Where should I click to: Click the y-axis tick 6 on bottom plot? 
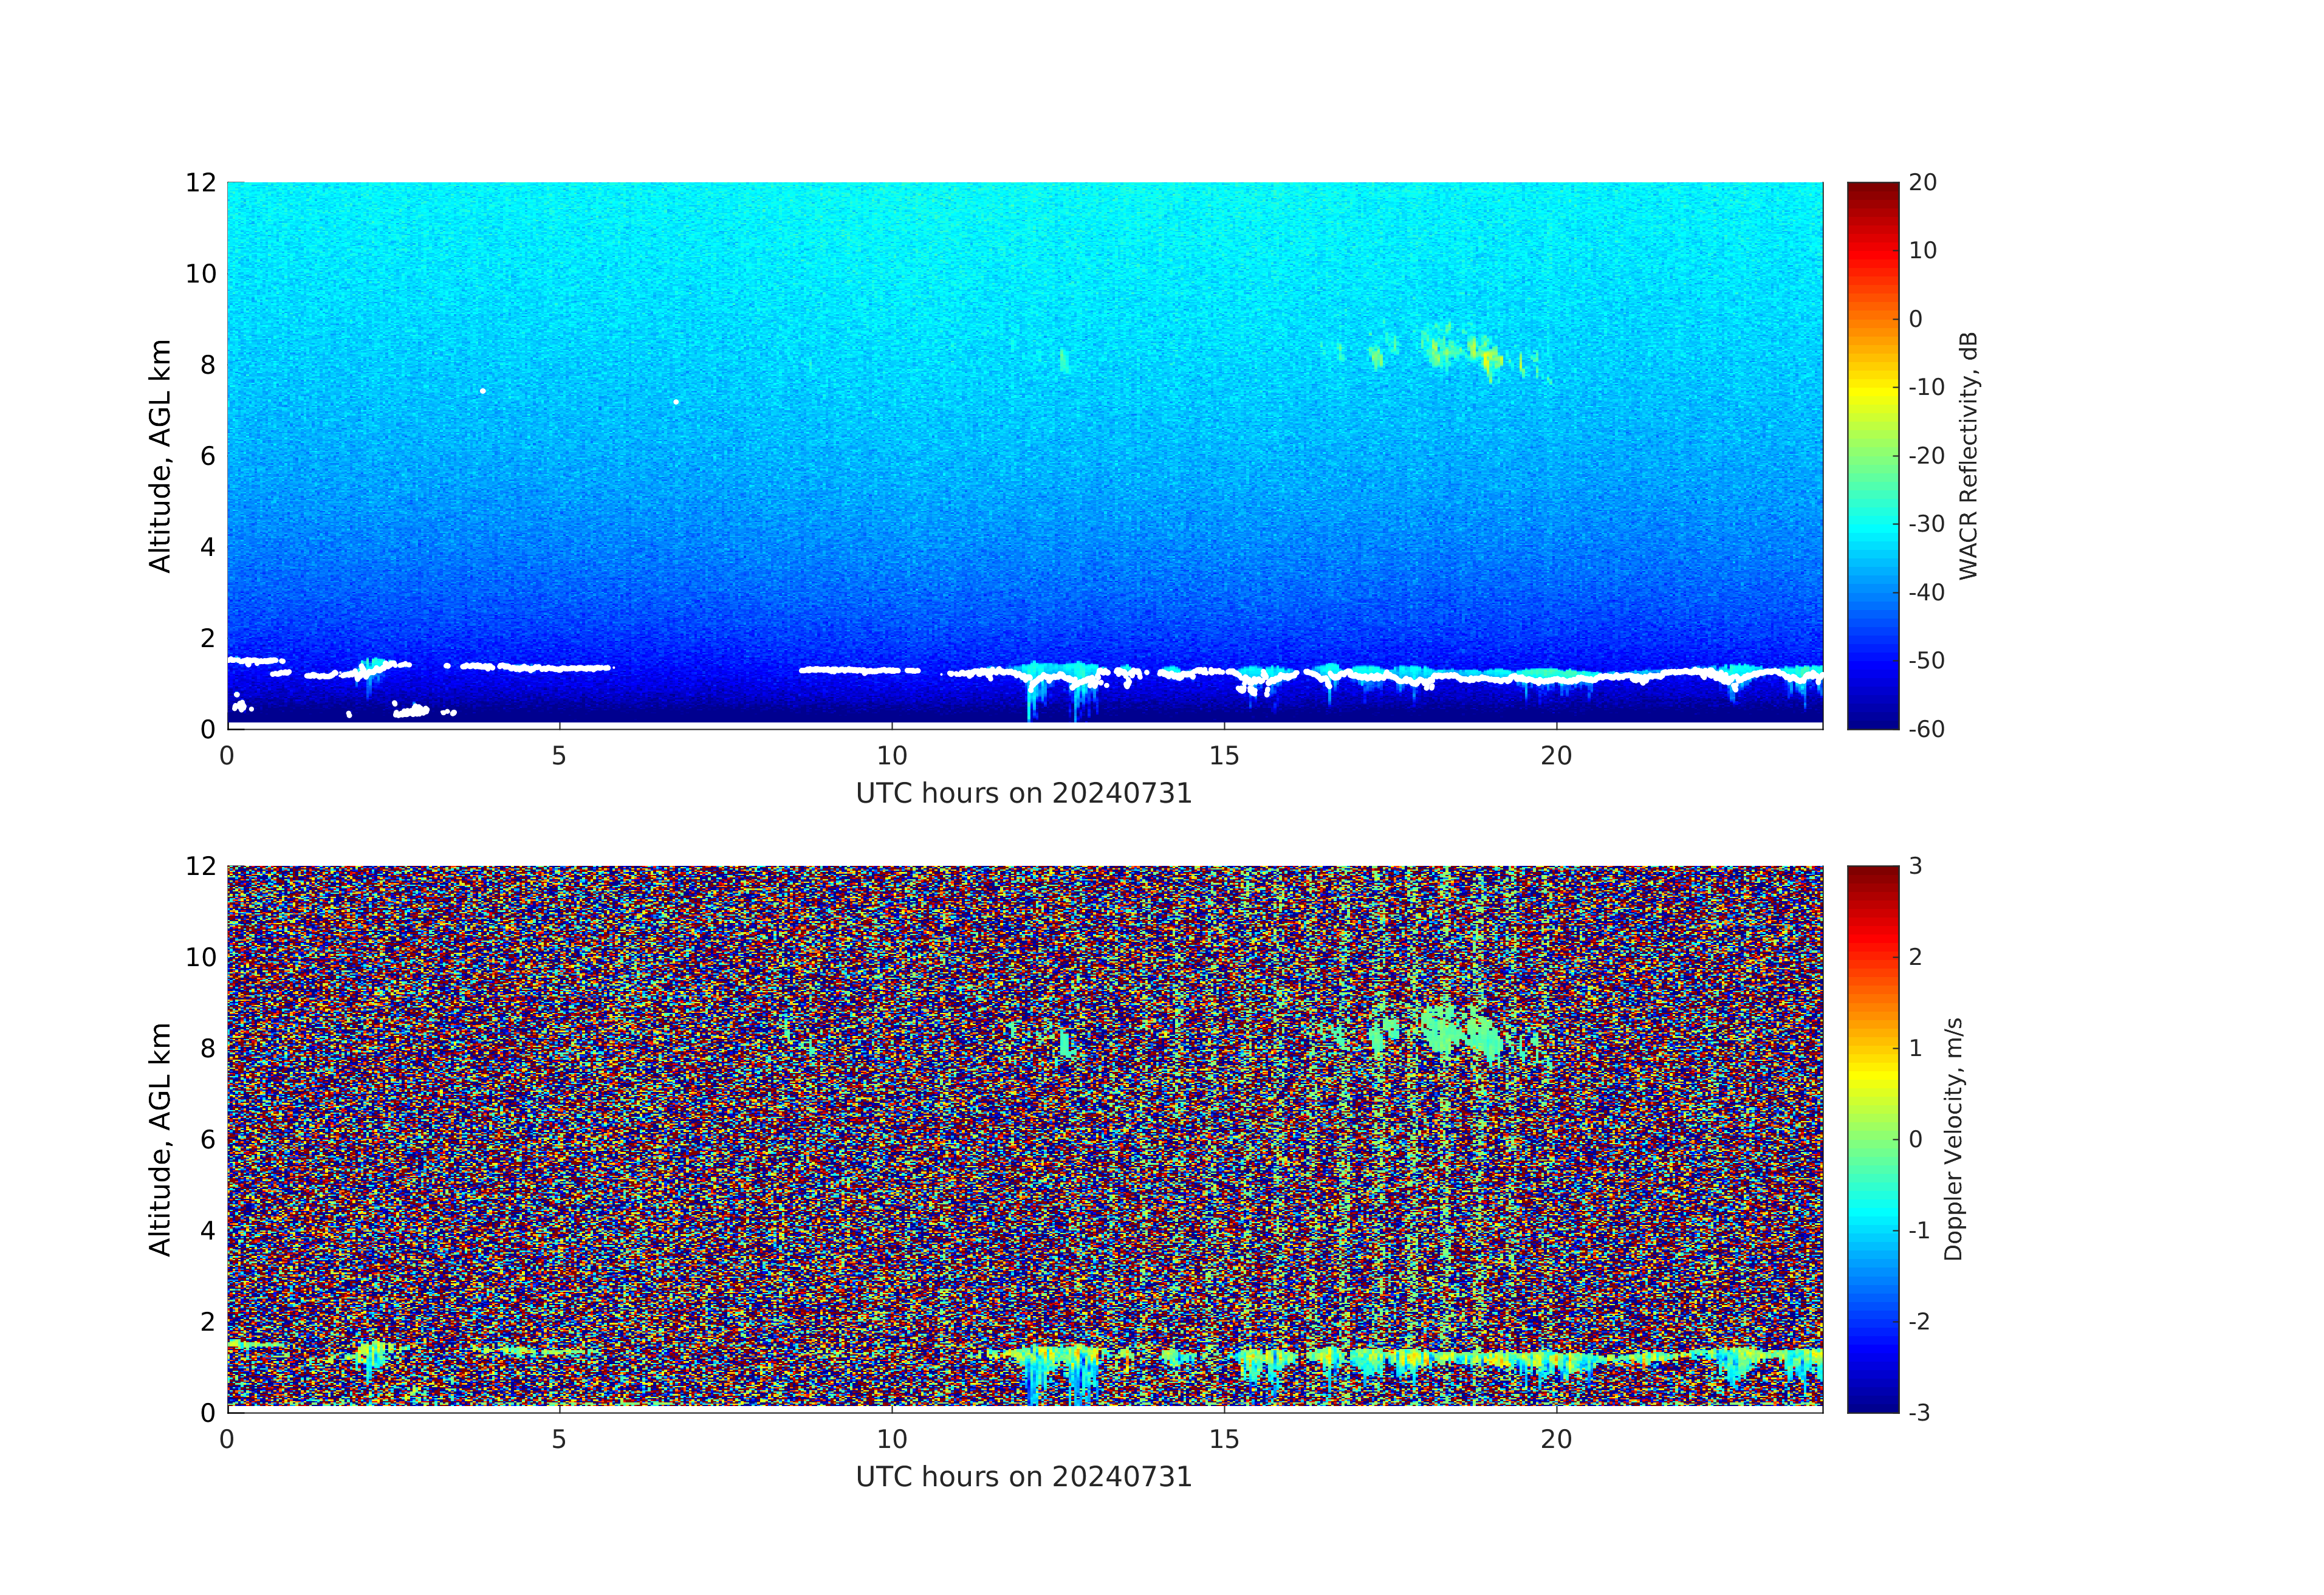pyautogui.click(x=207, y=1139)
